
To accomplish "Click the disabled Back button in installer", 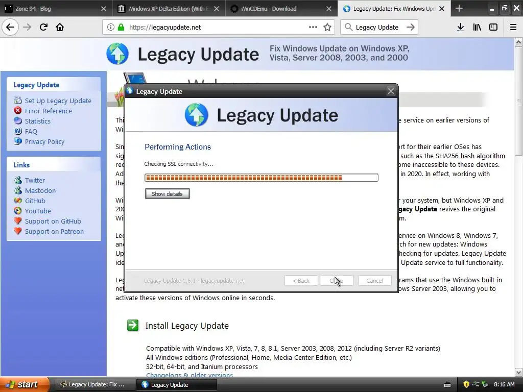I will 301,281.
